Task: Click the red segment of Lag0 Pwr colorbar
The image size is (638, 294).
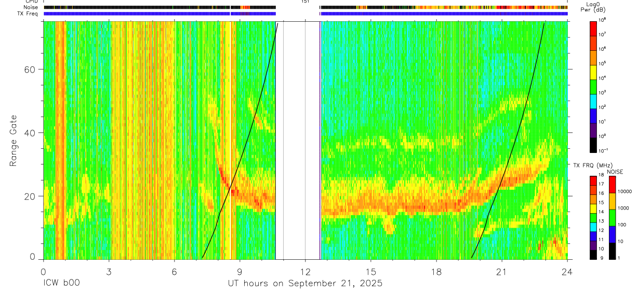Action: [593, 29]
